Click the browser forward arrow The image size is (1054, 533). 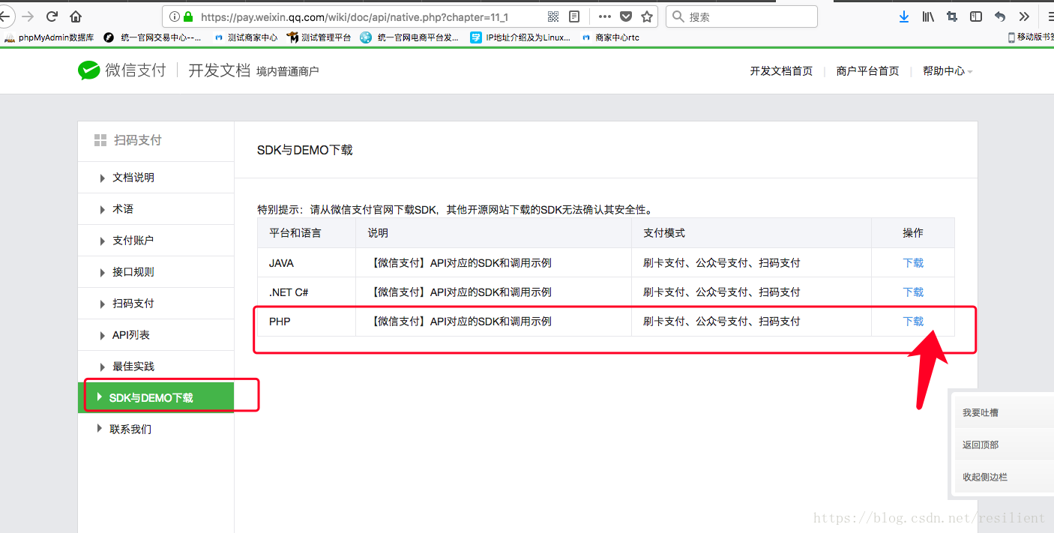(x=28, y=16)
